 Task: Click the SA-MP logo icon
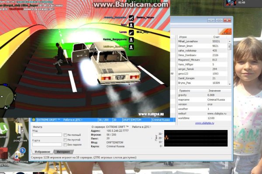coord(225,31)
